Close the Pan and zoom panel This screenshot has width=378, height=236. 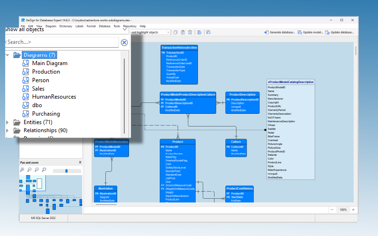click(80, 162)
